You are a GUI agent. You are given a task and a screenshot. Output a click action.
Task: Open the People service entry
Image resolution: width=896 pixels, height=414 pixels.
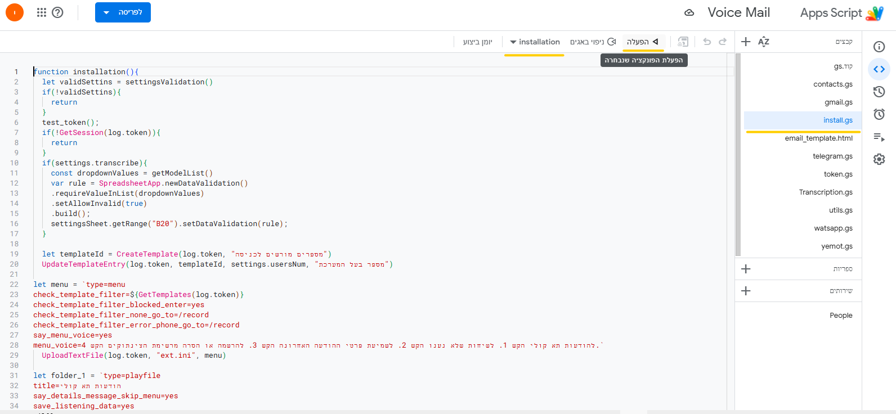click(x=841, y=316)
